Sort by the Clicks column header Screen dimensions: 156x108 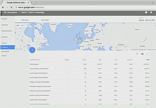click(84, 60)
